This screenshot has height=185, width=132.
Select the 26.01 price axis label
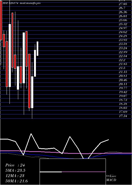tap(123, 16)
